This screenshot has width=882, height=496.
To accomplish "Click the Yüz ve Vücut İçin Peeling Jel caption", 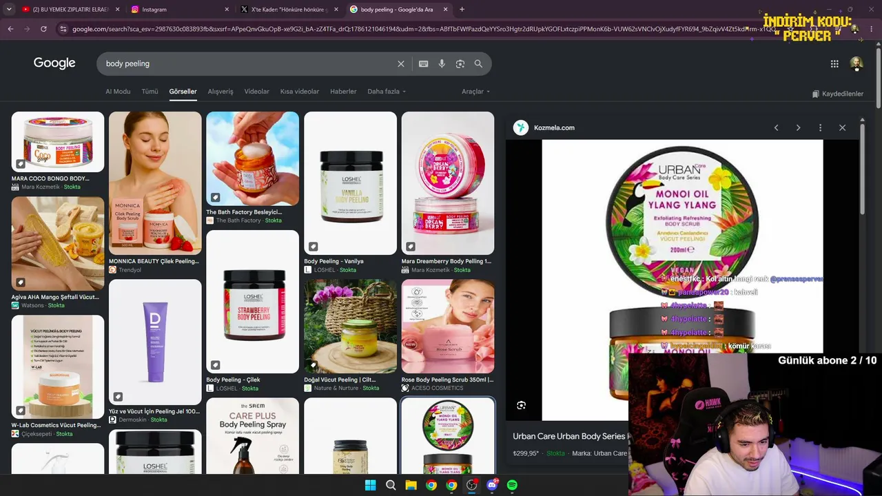I will click(x=154, y=411).
